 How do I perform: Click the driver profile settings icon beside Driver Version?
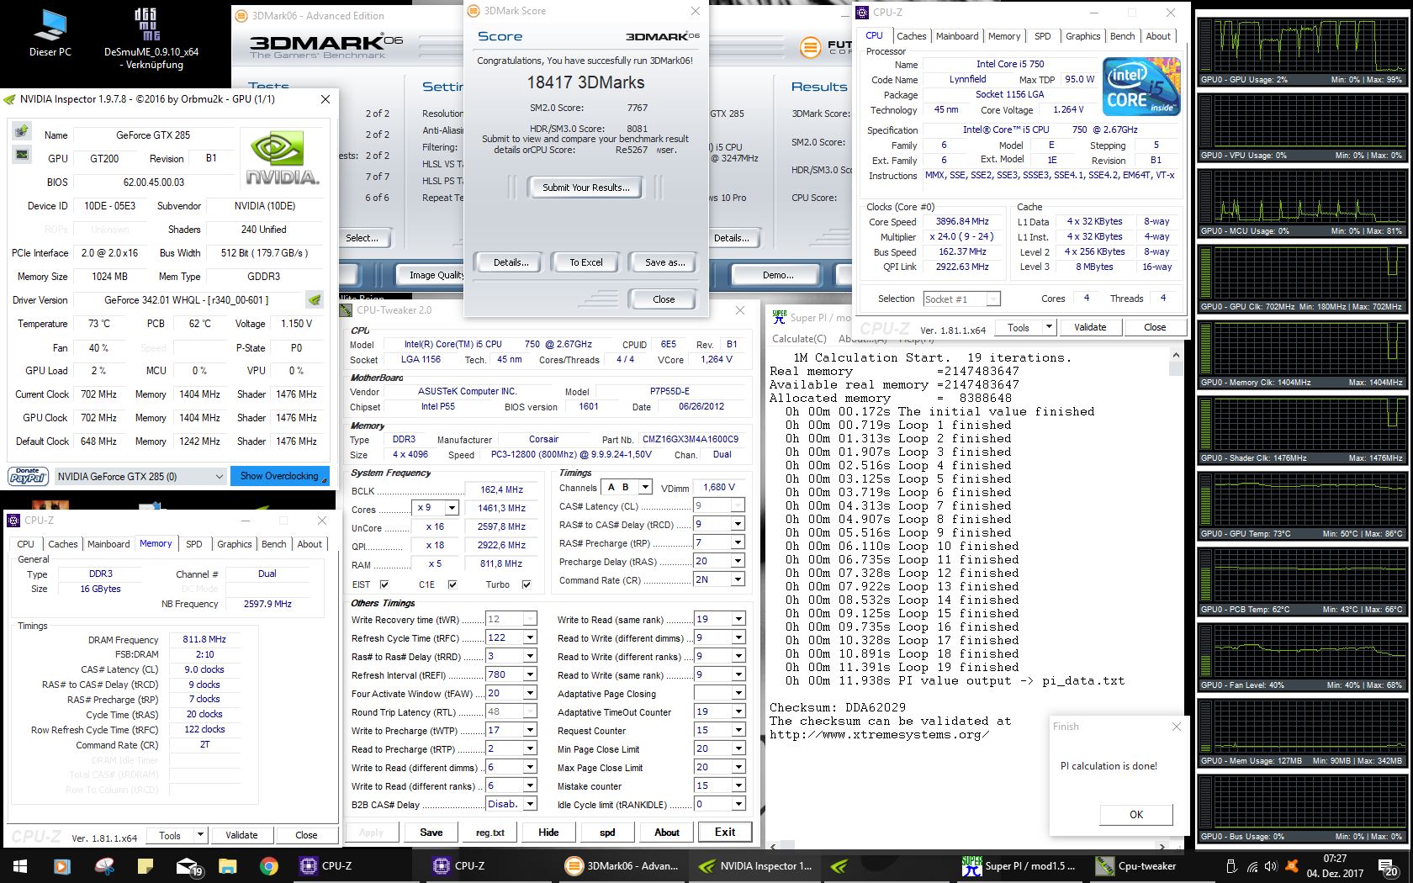coord(314,299)
